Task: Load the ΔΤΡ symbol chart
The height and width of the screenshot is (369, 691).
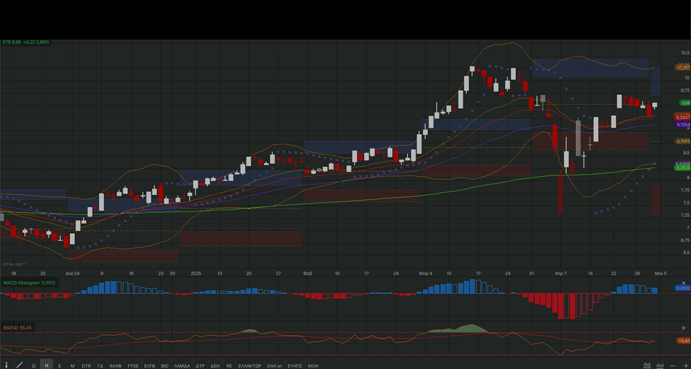Action: click(200, 366)
